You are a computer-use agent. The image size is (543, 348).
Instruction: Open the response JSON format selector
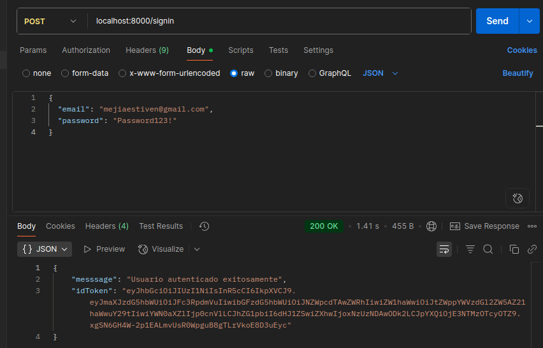coord(45,249)
